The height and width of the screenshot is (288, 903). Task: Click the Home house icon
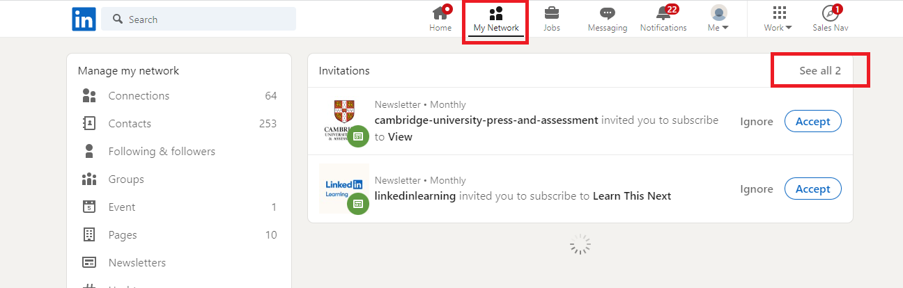coord(440,13)
